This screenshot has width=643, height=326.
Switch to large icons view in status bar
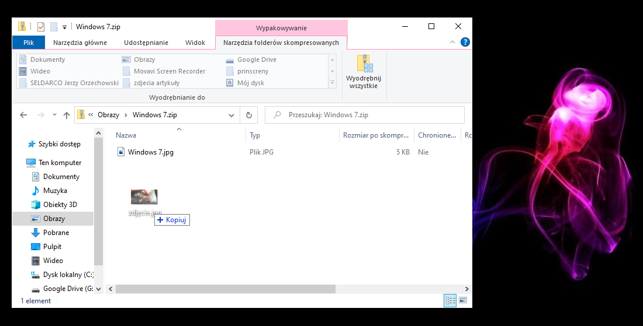coord(463,300)
